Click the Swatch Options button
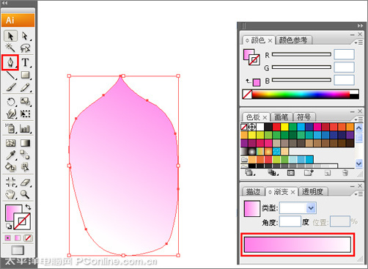Viewport: 368px width, 269px height. tap(291, 173)
